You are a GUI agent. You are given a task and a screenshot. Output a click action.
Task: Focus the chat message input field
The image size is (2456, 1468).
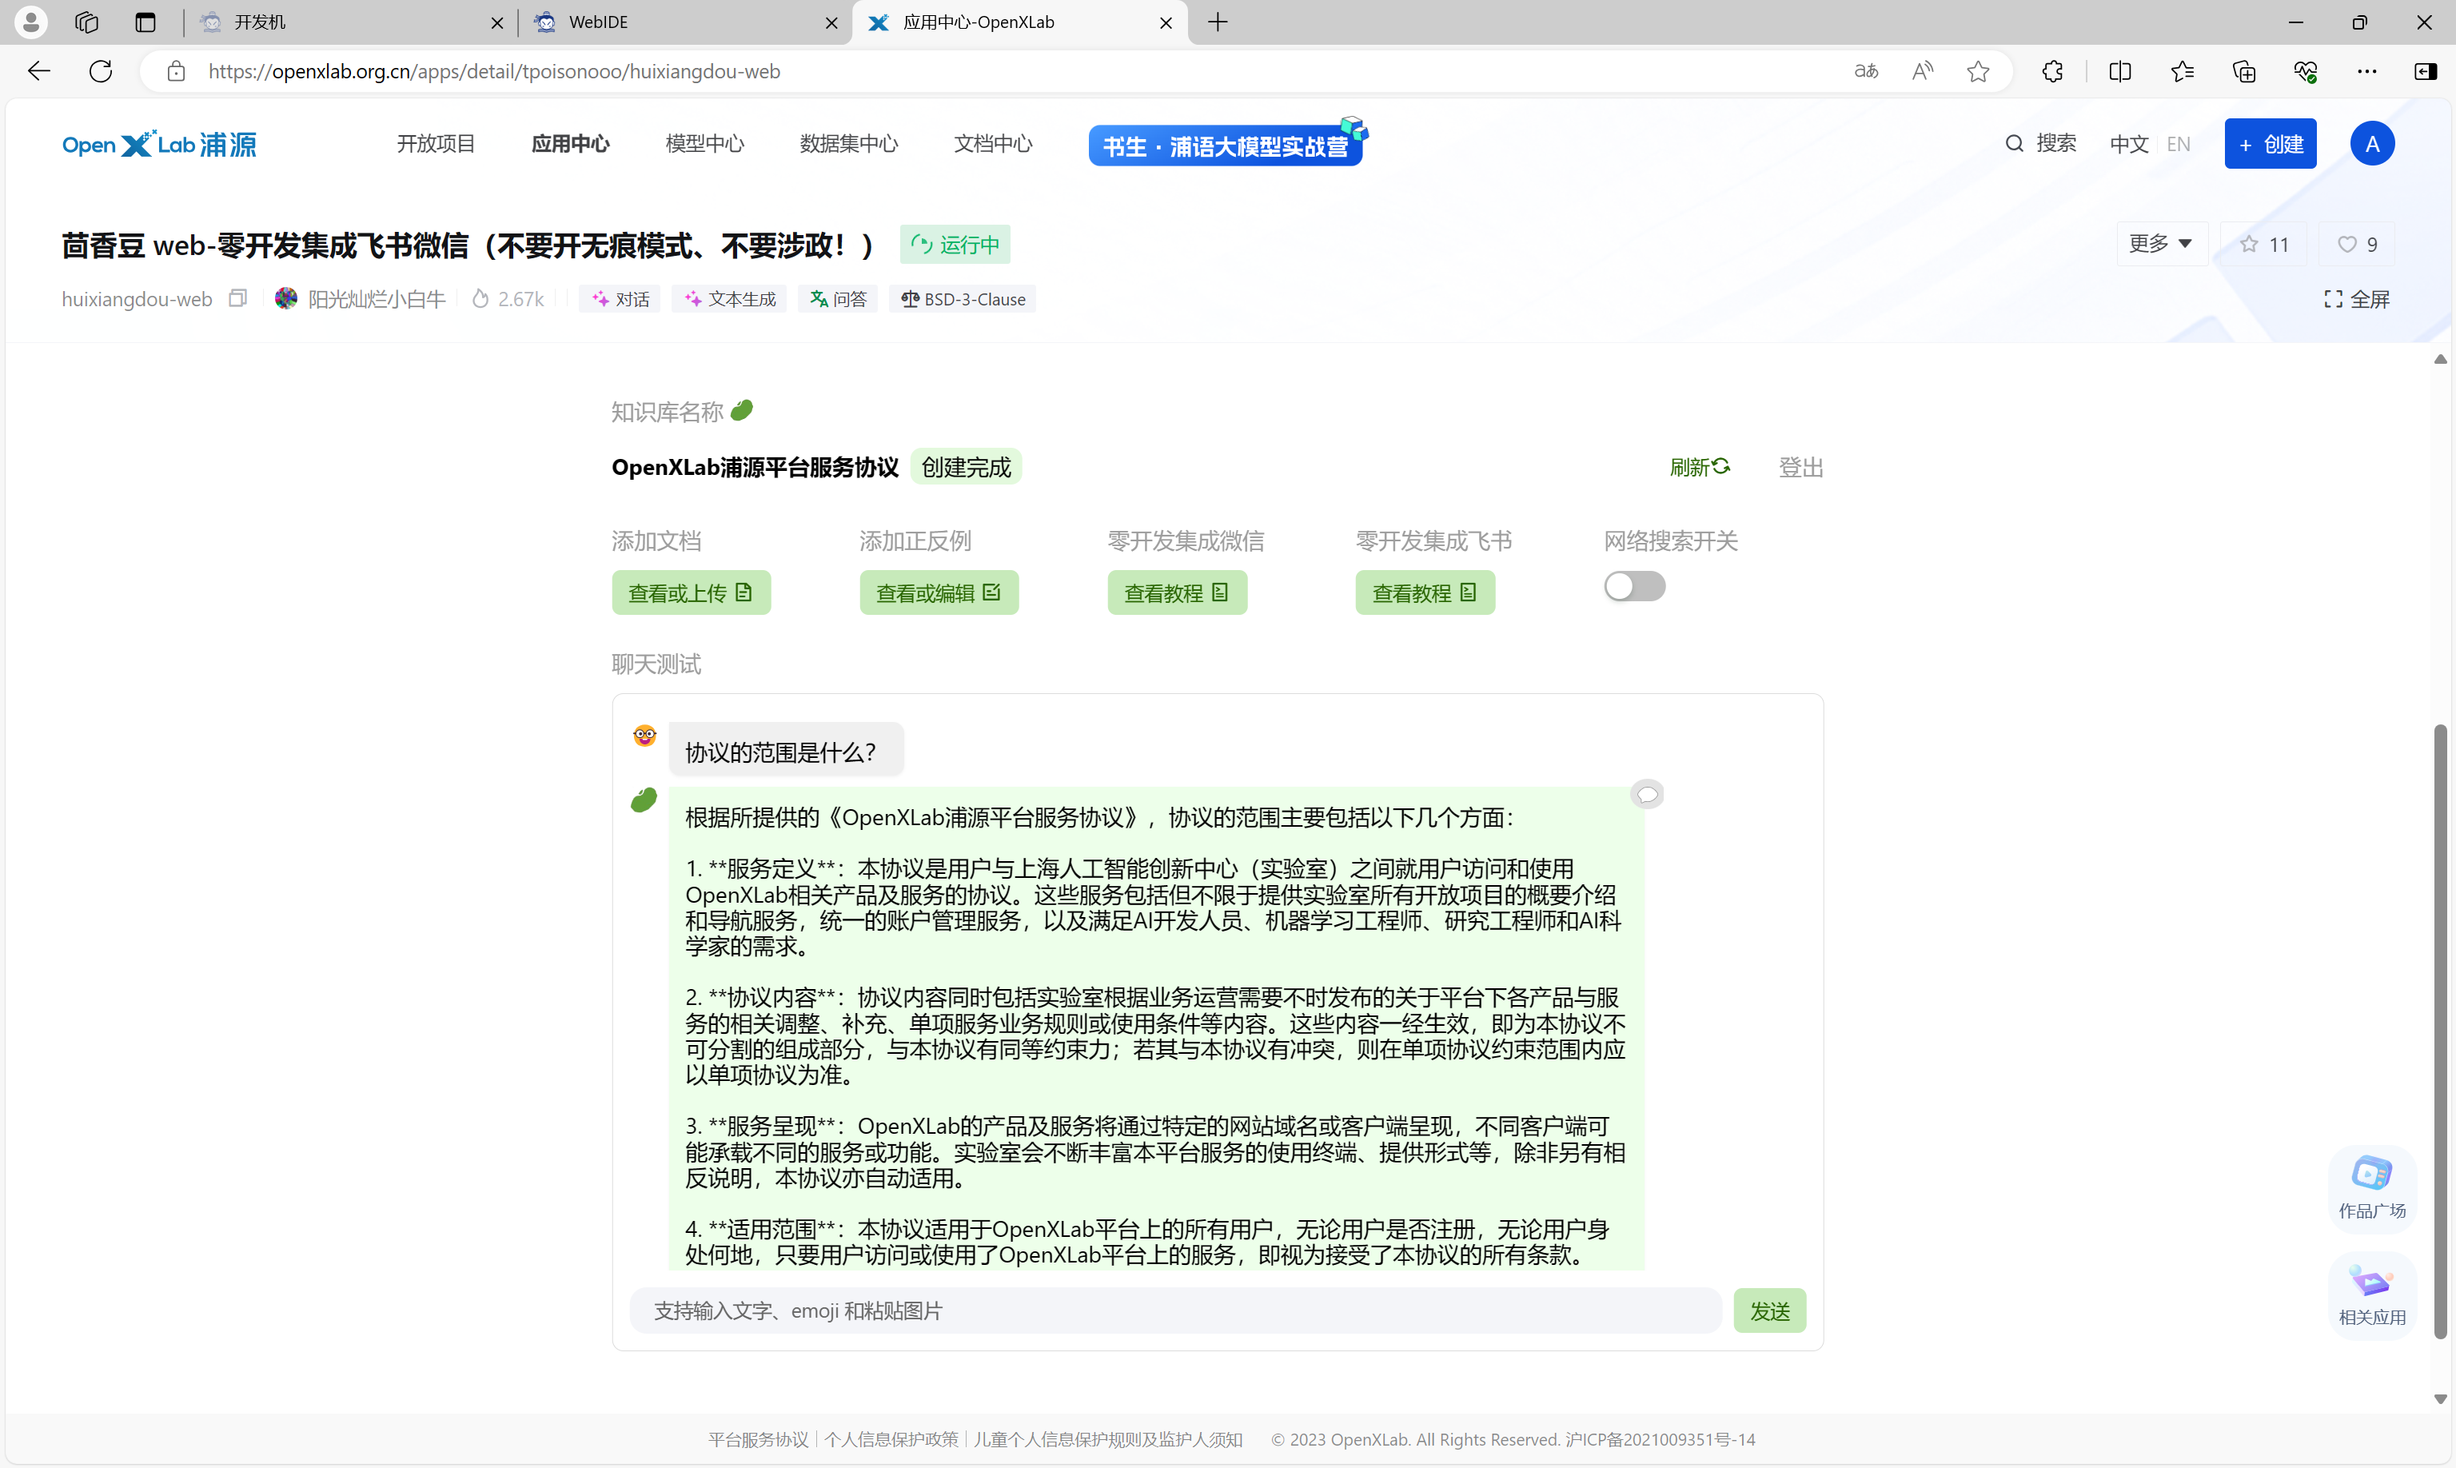tap(1176, 1310)
